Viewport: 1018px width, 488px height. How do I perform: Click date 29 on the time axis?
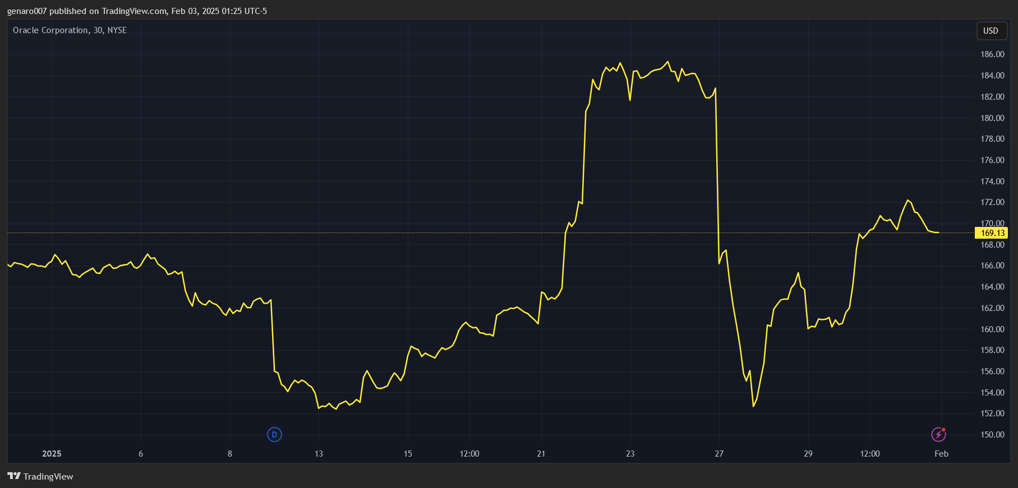[808, 454]
